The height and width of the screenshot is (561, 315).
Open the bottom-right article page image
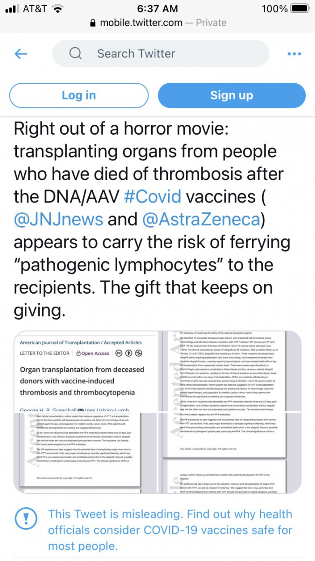tap(231, 452)
